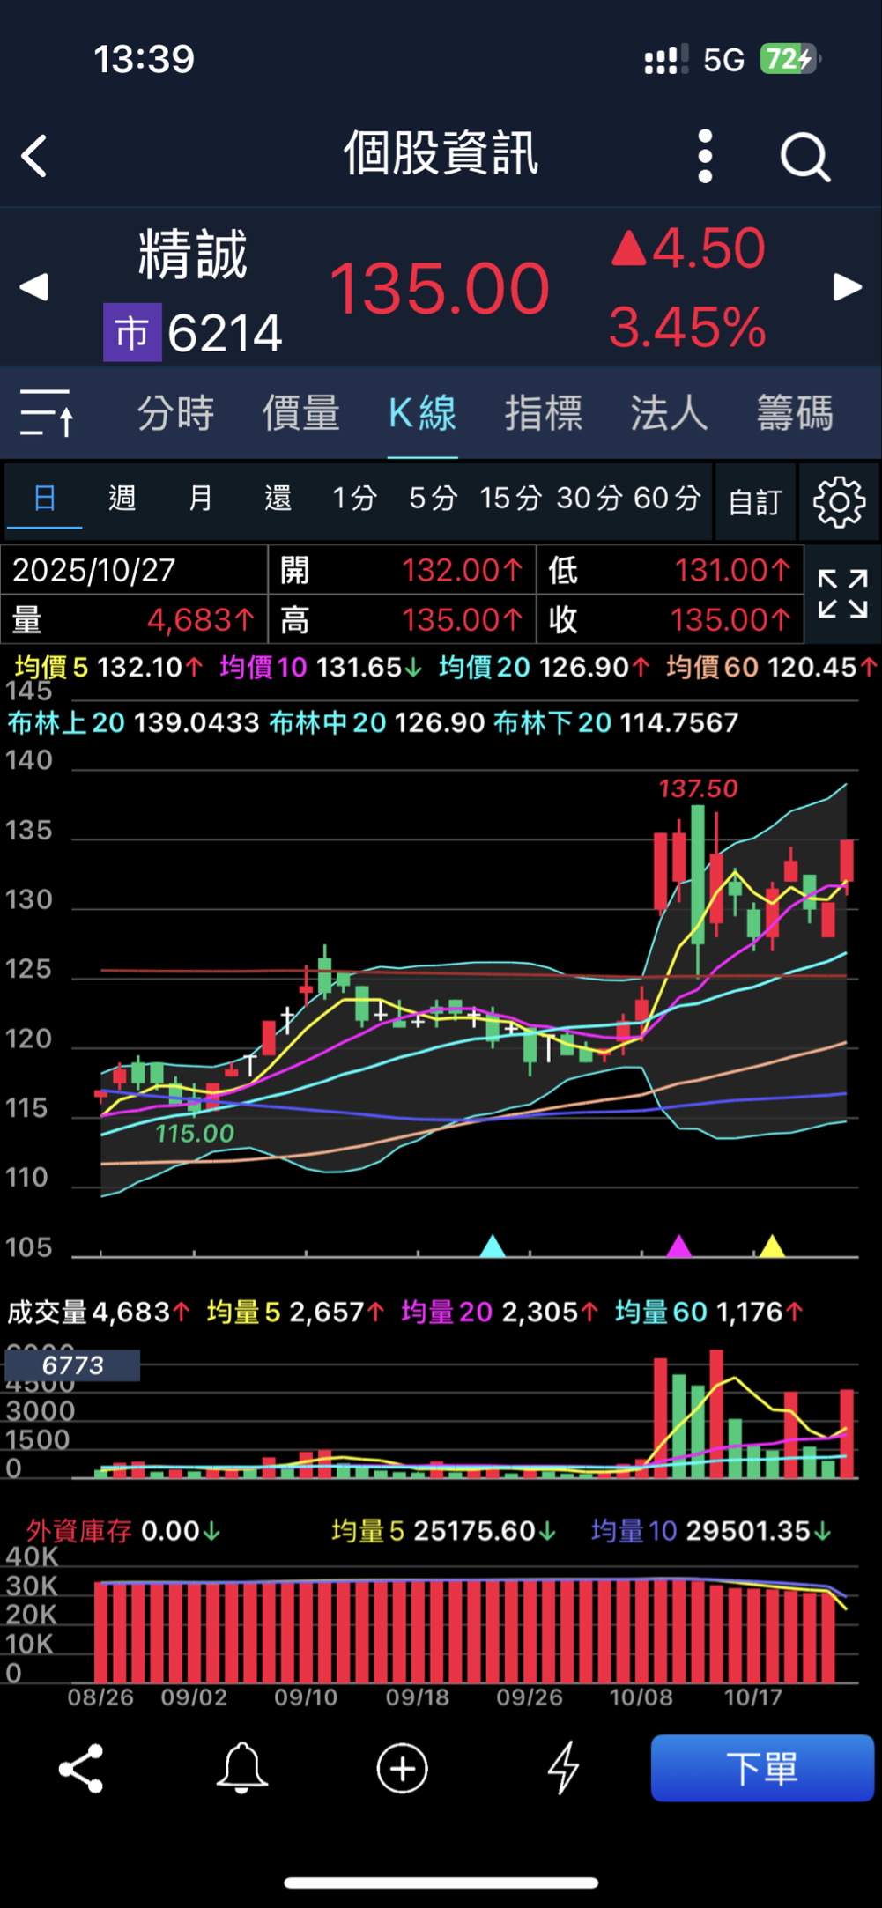
Task: Tap the 均價60 120.45 label
Action: pos(772,668)
